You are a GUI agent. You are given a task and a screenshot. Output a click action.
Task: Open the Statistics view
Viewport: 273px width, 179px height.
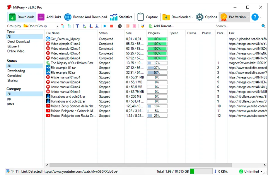(121, 17)
